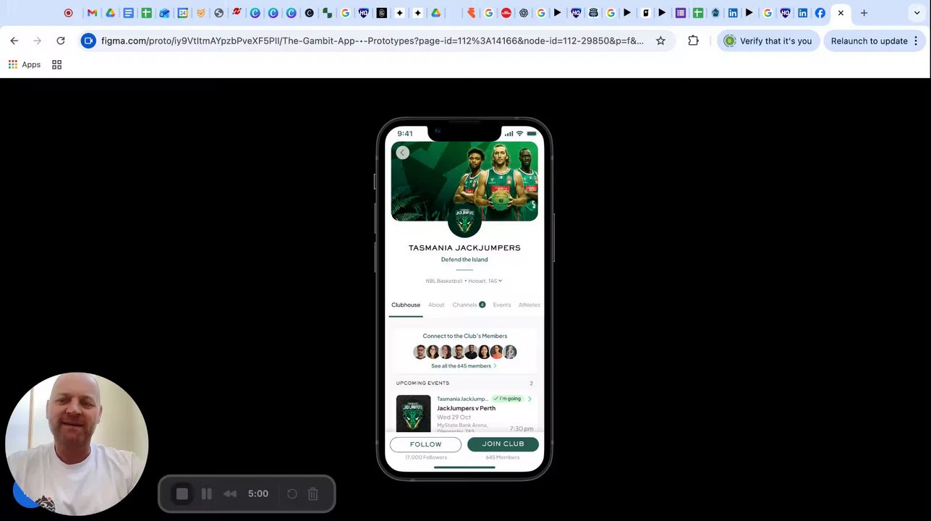This screenshot has height=521, width=931.
Task: Click the 645 Members count under Join Club
Action: [x=503, y=457]
